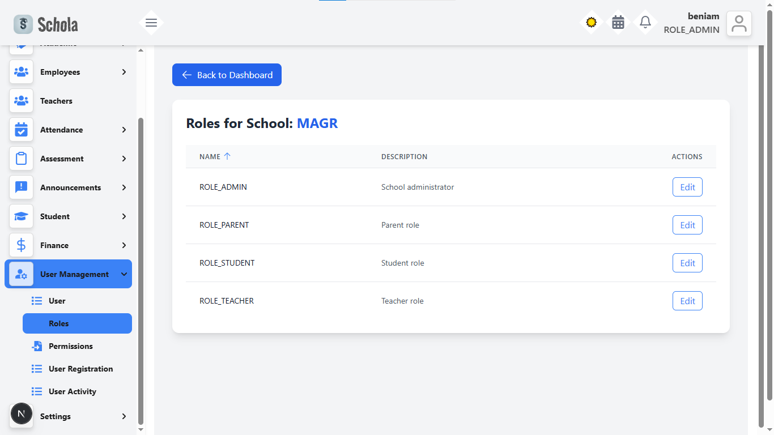Edit the ROLE_ADMIN role

click(x=687, y=187)
